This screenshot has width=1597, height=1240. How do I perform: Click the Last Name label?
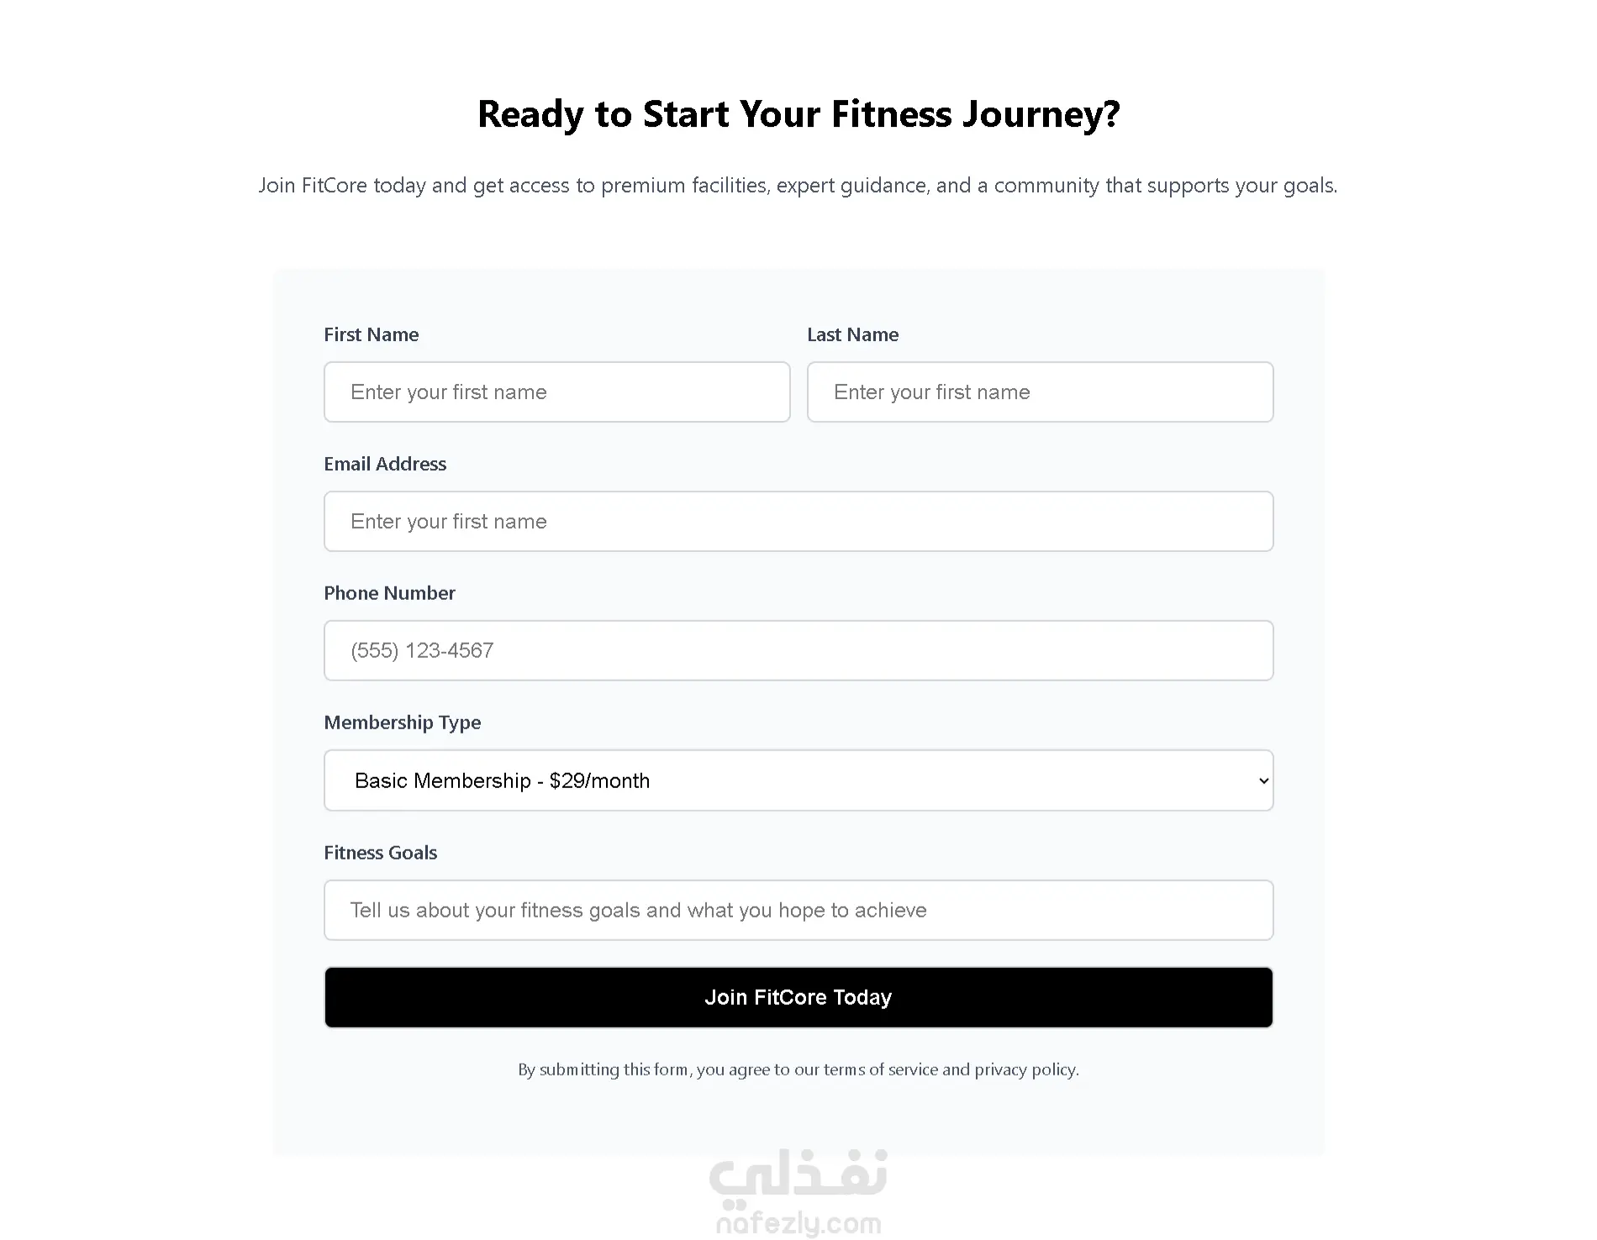point(852,334)
